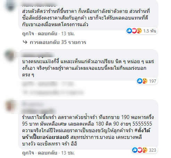Click the reply arrow icon beside การตอบกลับ 35 รายการ
The height and width of the screenshot is (158, 171).
(25, 42)
